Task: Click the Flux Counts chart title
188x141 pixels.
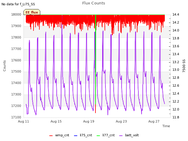Action: pos(94,3)
